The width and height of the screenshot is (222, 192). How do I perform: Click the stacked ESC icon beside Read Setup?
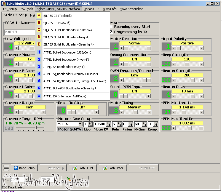pos(6,168)
